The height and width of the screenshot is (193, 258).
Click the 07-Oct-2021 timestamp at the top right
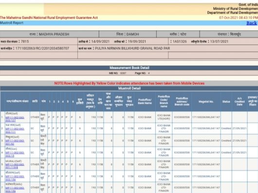coord(239,18)
